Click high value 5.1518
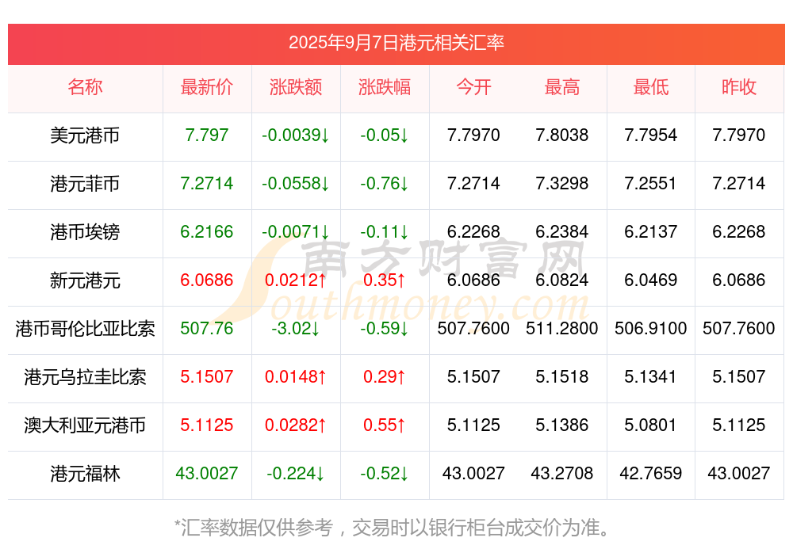 point(562,376)
